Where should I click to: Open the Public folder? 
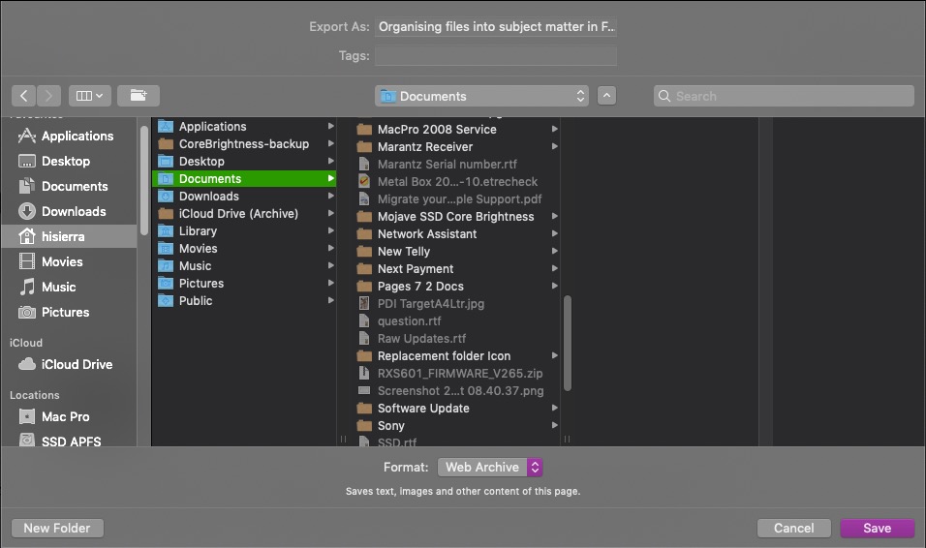tap(244, 300)
